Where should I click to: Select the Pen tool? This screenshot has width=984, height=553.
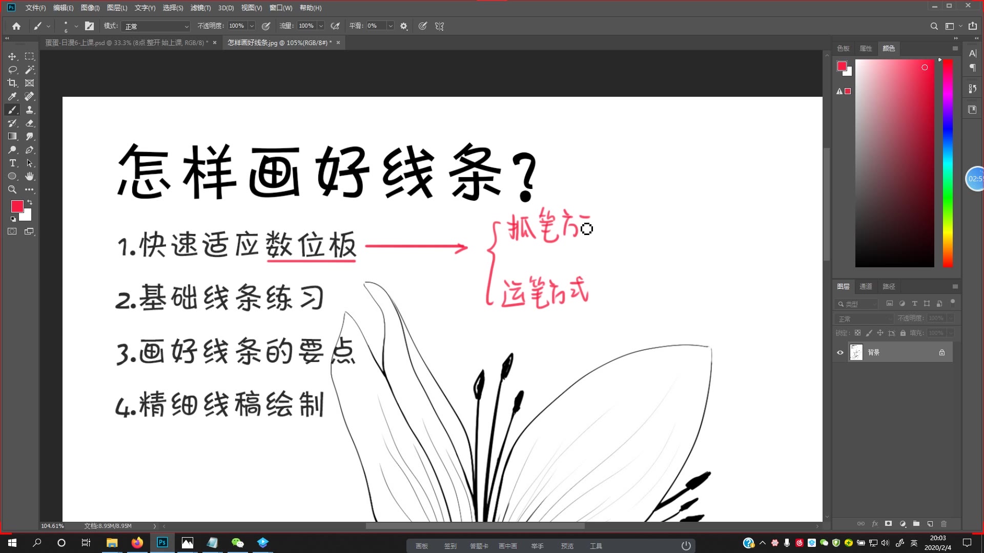click(x=29, y=150)
